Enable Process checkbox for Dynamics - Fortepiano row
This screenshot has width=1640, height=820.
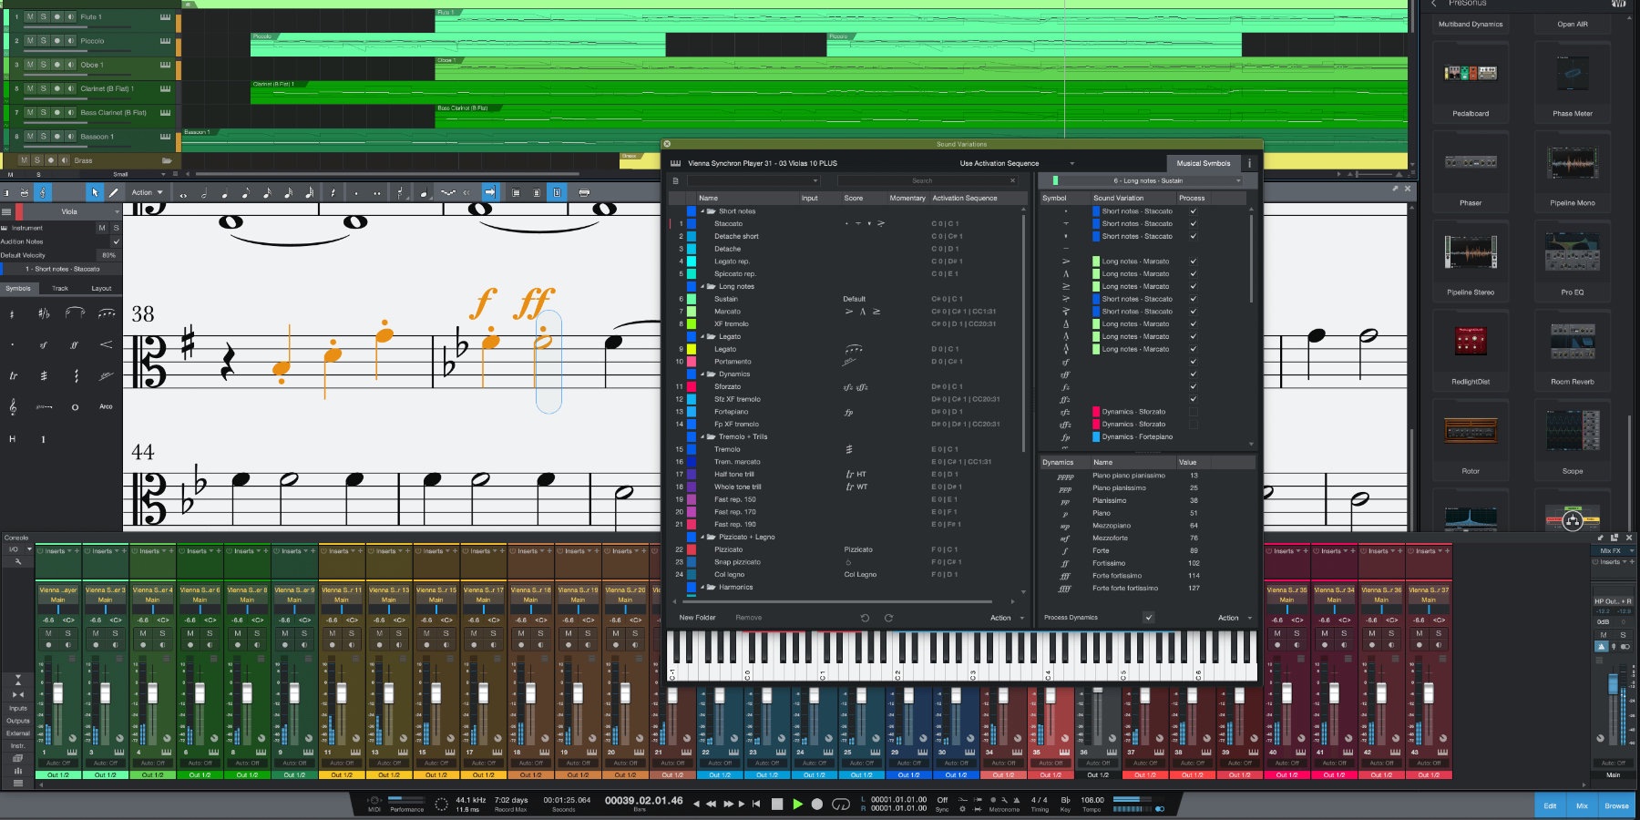[x=1194, y=436]
